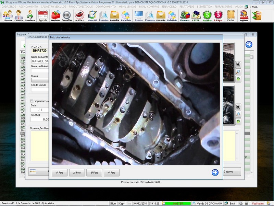Open the CAIXA cash register icon
Image resolution: width=274 pixels, height=206 pixels.
[196, 15]
